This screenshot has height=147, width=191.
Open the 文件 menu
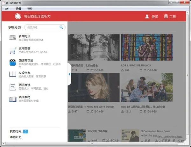coord(7,9)
